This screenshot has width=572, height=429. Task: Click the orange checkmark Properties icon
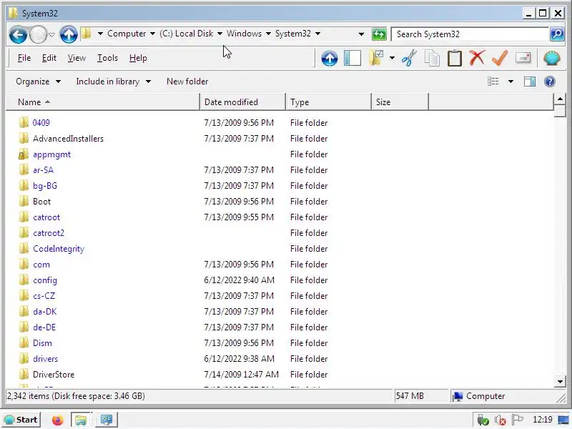click(x=500, y=58)
